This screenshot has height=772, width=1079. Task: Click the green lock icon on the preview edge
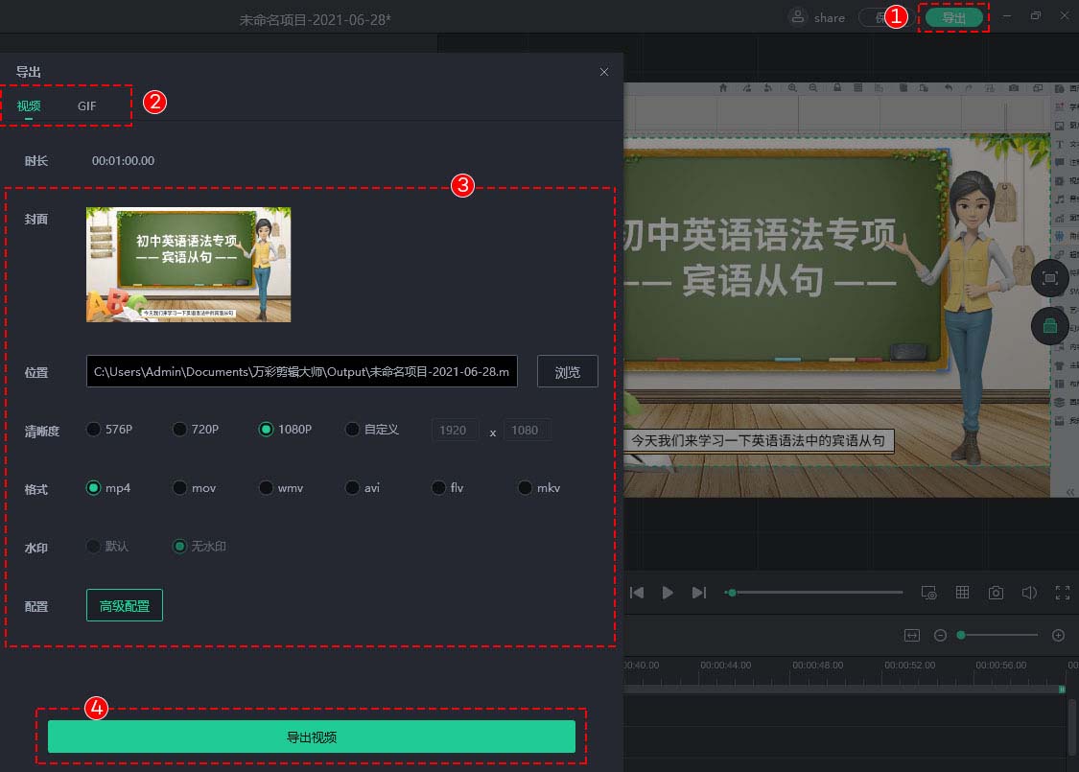1050,326
